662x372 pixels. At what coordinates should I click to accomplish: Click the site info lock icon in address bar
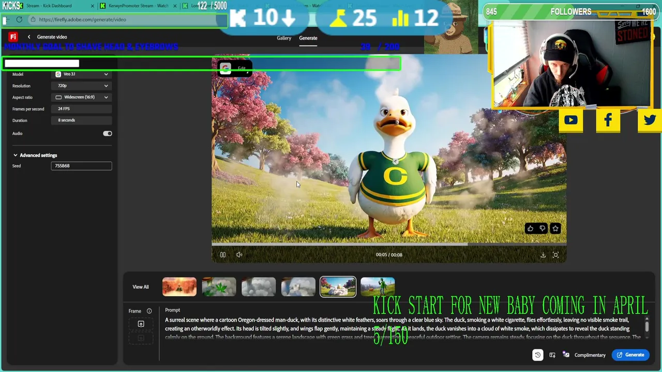click(x=33, y=20)
